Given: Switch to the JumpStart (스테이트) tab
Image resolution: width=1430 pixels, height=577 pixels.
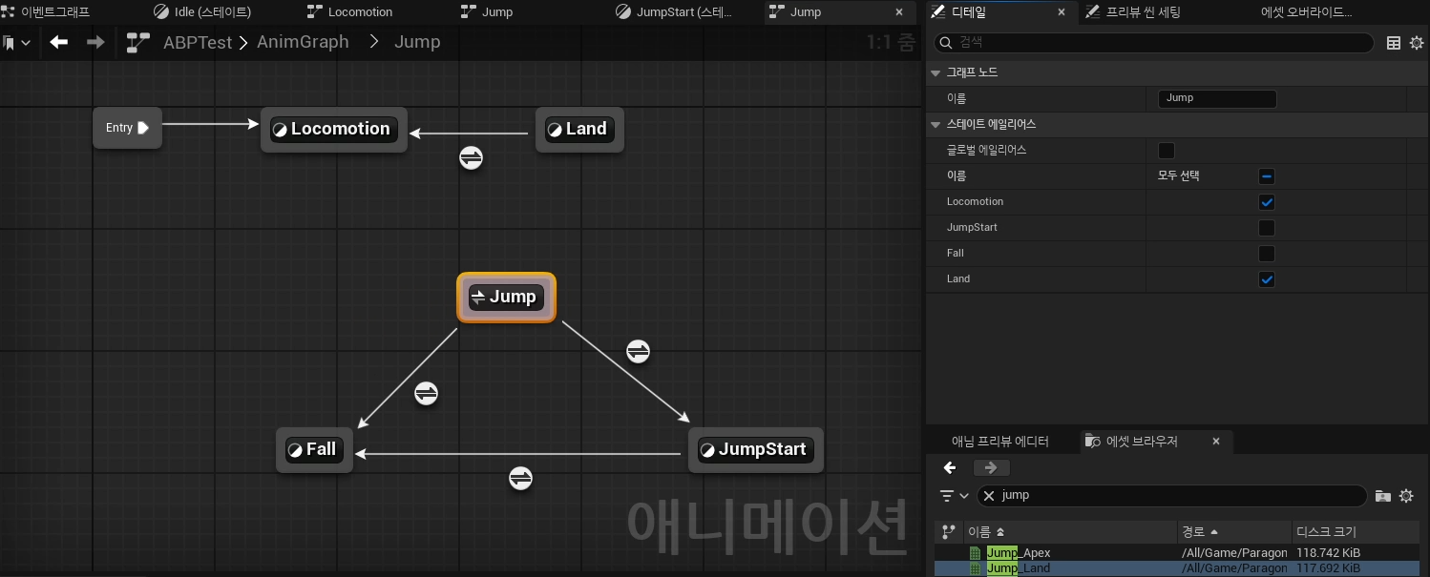Looking at the screenshot, I should (676, 12).
